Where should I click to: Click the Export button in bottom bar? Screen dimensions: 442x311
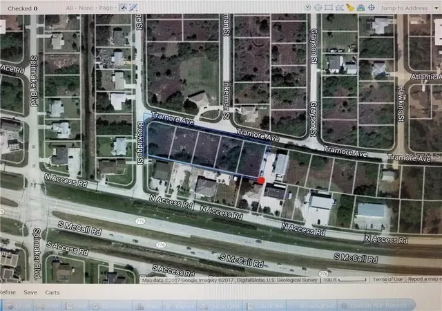(x=180, y=306)
